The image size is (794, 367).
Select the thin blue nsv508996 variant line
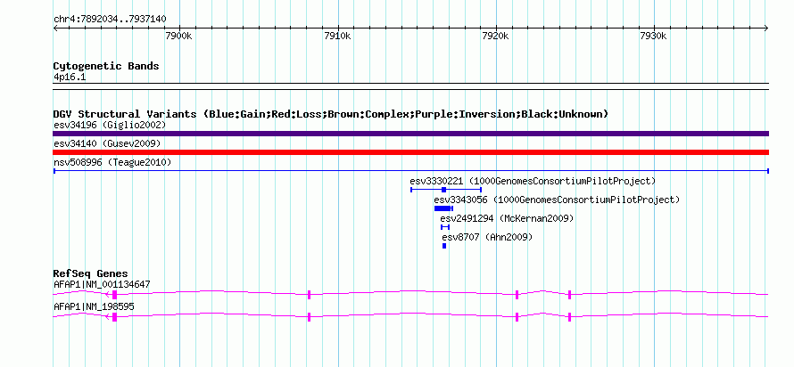pyautogui.click(x=410, y=171)
